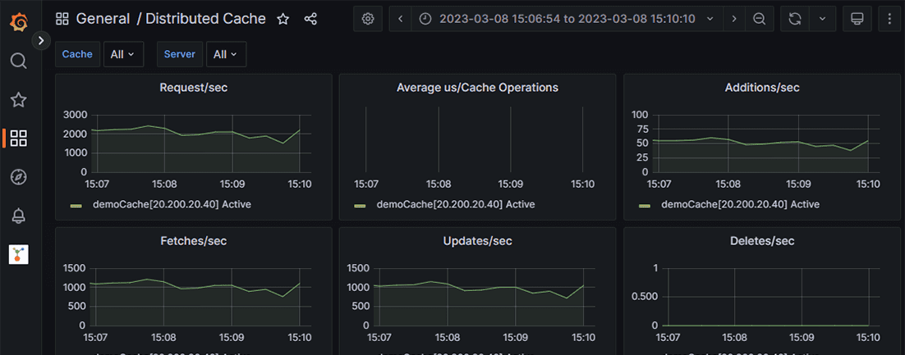Click legend color swatch in Additions/sec panel
This screenshot has width=905, height=355.
click(x=645, y=205)
